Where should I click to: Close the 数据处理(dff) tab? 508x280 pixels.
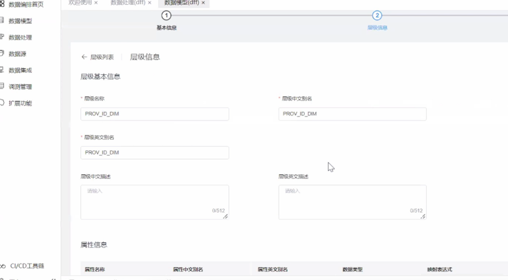pyautogui.click(x=150, y=3)
